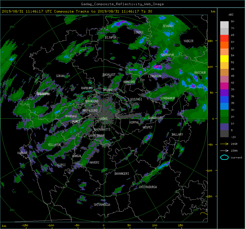Click the BAGALKOT city label
This screenshot has width=245, height=229.
[x=109, y=75]
